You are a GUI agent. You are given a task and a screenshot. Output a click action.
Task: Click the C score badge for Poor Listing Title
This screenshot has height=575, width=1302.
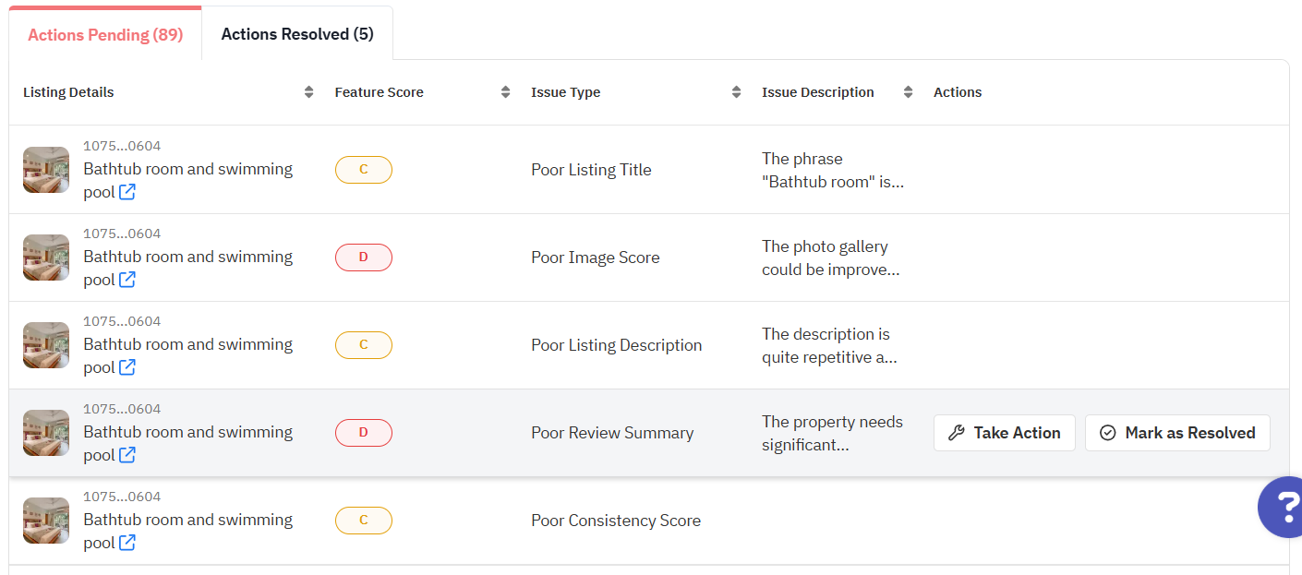[363, 170]
